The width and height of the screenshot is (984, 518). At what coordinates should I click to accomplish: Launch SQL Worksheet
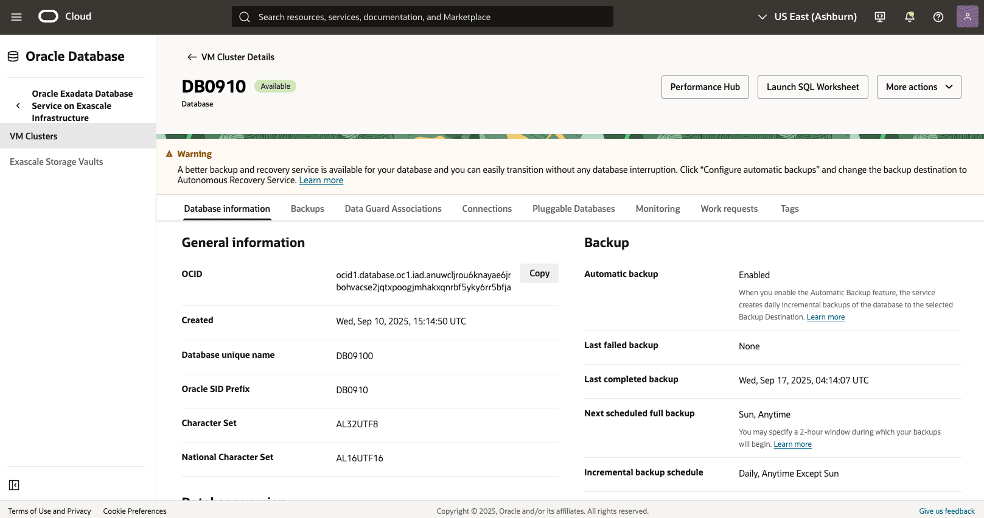[813, 87]
